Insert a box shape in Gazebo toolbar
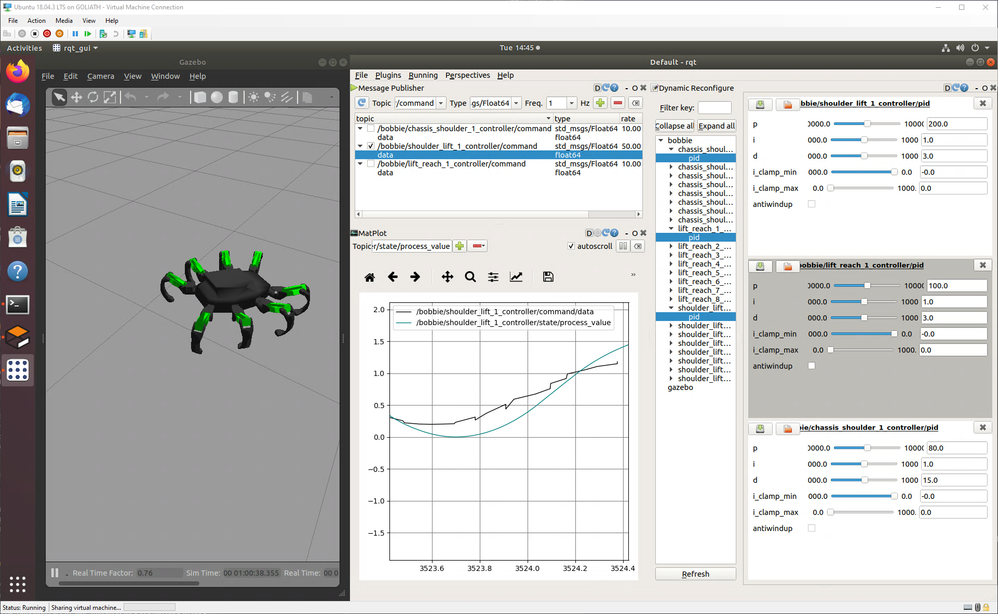Viewport: 998px width, 614px height. pyautogui.click(x=200, y=97)
